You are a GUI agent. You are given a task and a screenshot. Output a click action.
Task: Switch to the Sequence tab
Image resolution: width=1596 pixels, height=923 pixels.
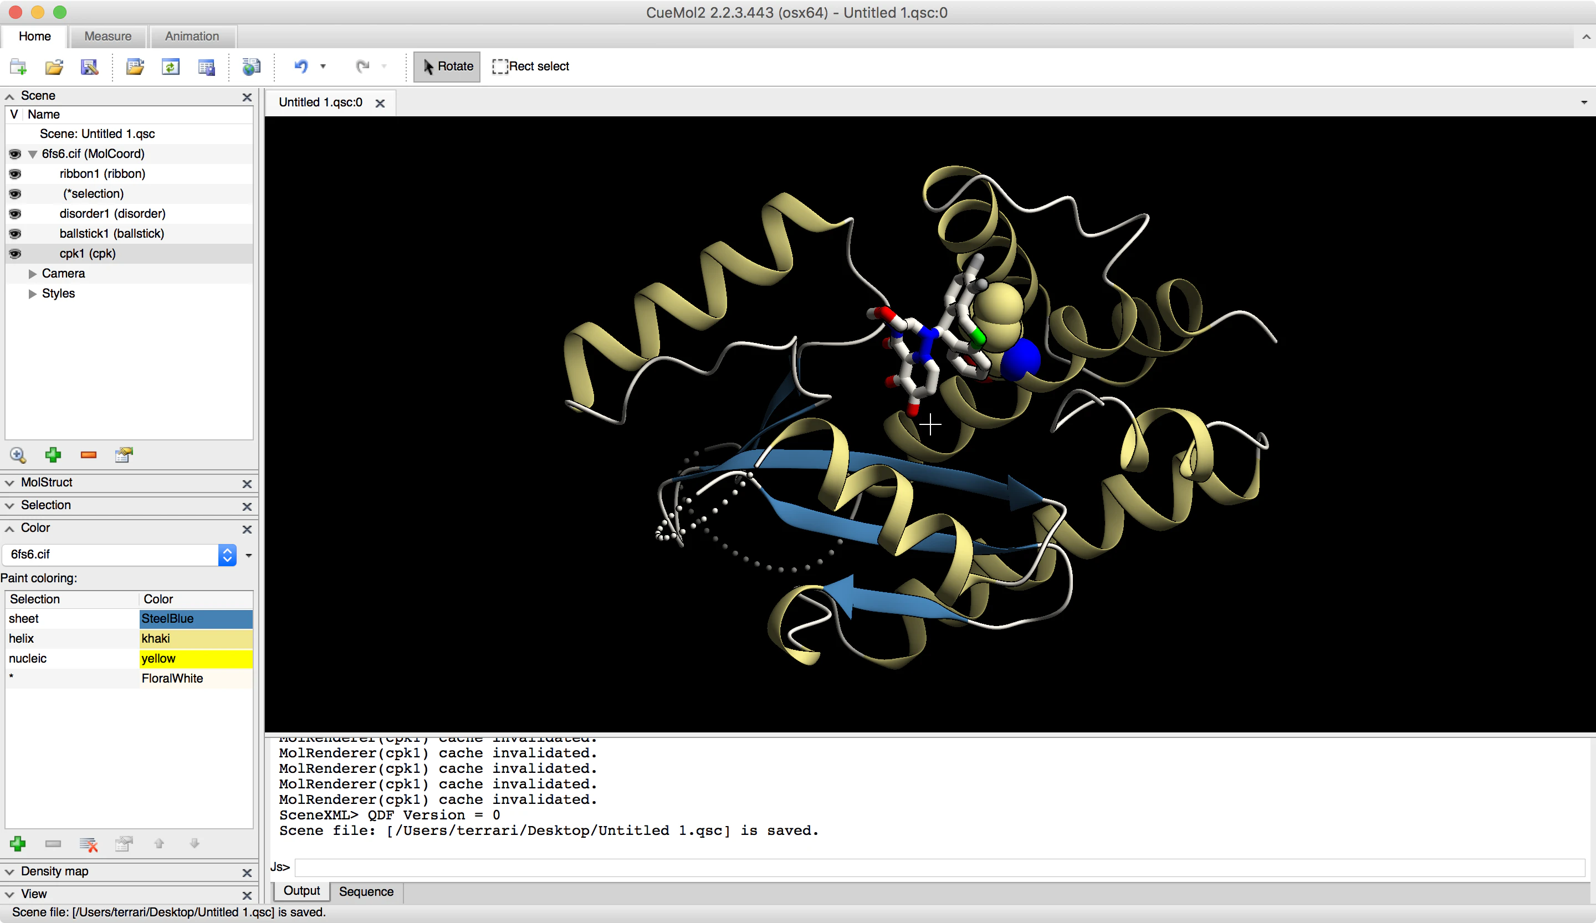pos(366,891)
